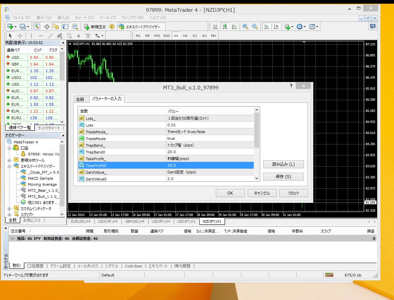Click the TrapBand0 value 20.0 cell
This screenshot has height=300, width=394.
click(x=210, y=152)
